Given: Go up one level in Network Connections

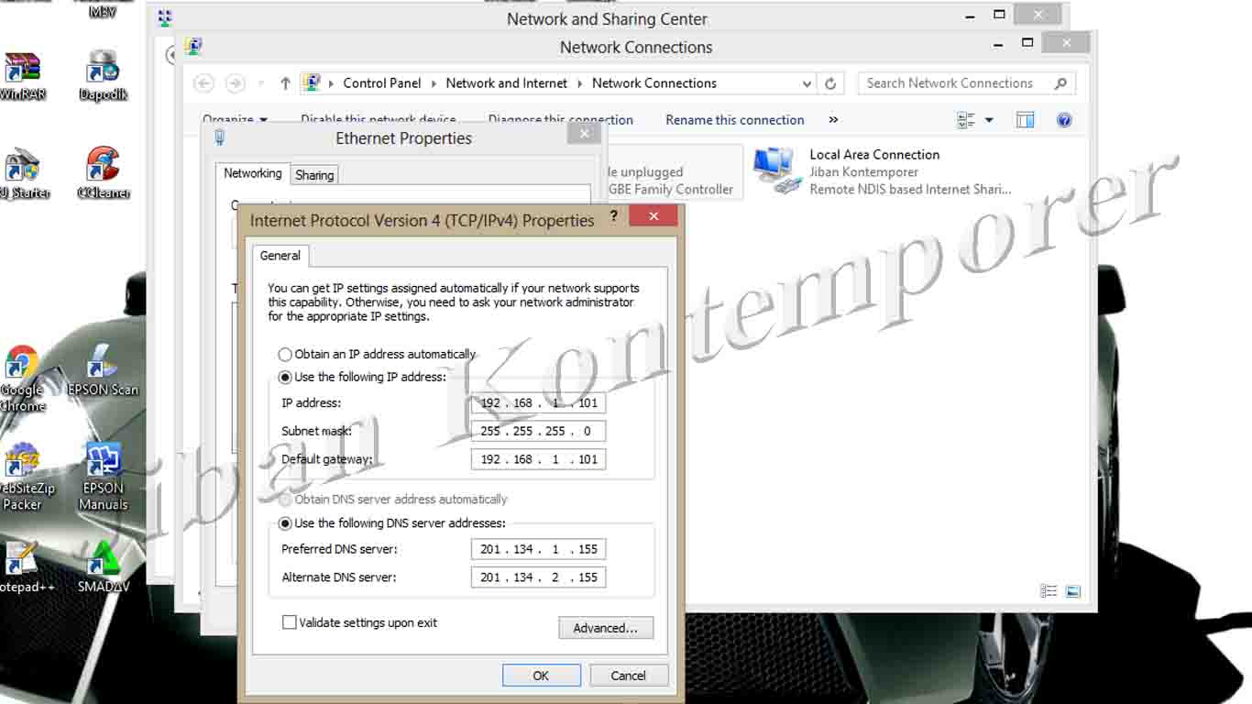Looking at the screenshot, I should pos(285,83).
